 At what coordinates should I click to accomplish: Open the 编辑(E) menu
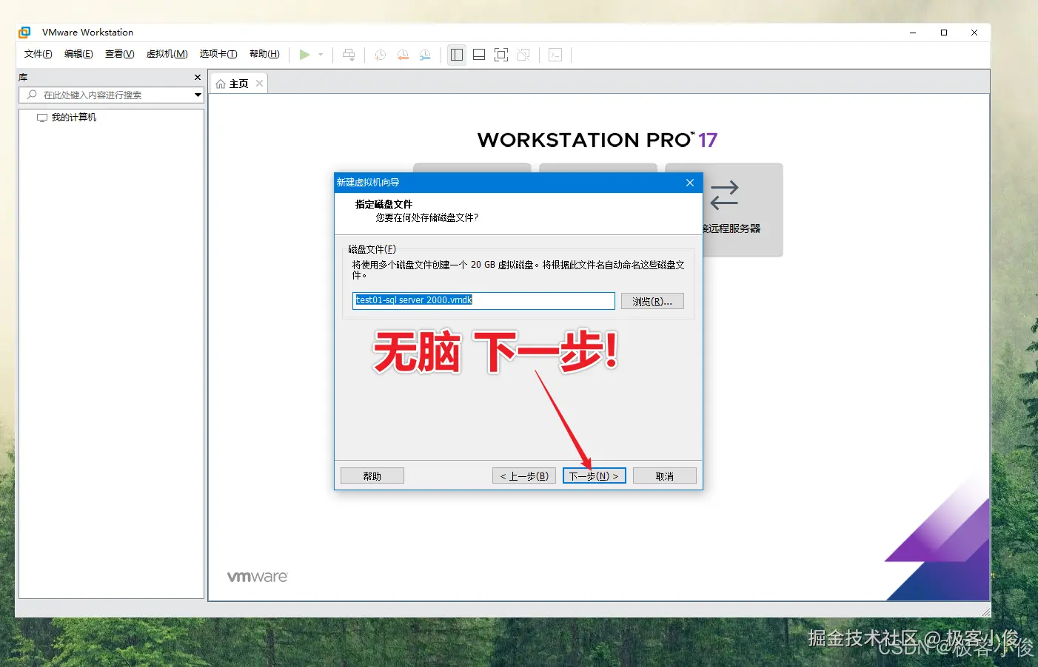[x=78, y=54]
